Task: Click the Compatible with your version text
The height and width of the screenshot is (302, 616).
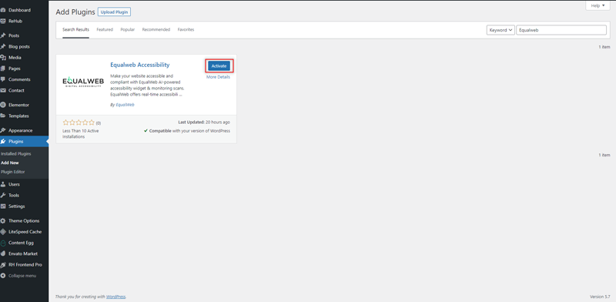Action: click(187, 131)
